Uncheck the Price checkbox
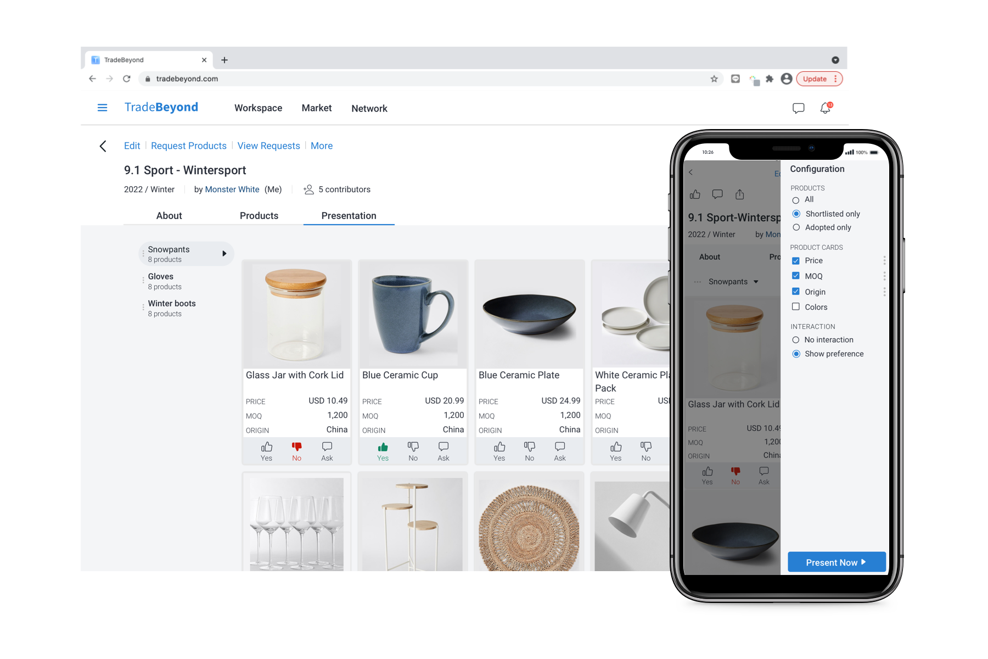This screenshot has width=988, height=659. click(x=796, y=260)
